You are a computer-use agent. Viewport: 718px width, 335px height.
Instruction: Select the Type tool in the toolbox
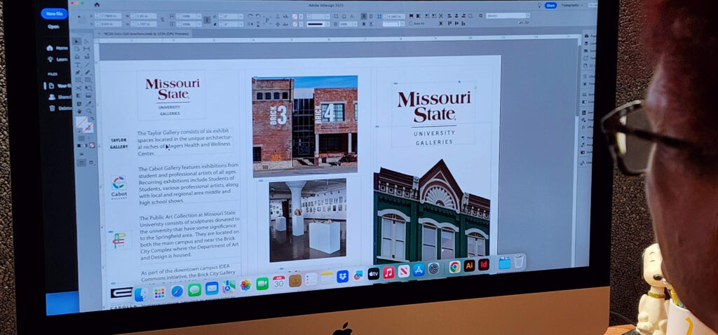pyautogui.click(x=77, y=65)
